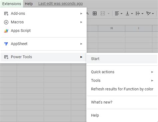Open the Help menu in menu bar
The height and width of the screenshot is (122, 158).
click(x=29, y=4)
